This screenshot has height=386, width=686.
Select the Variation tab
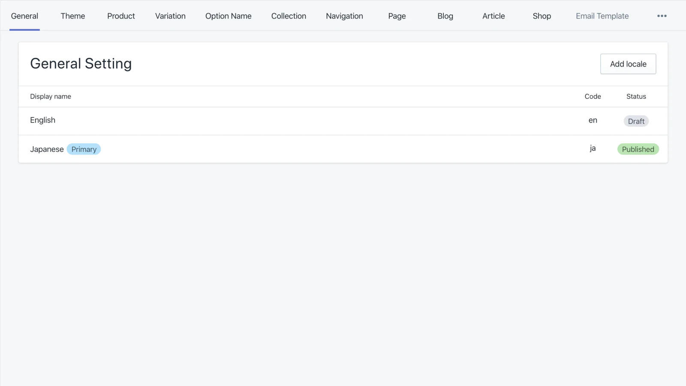click(x=170, y=16)
